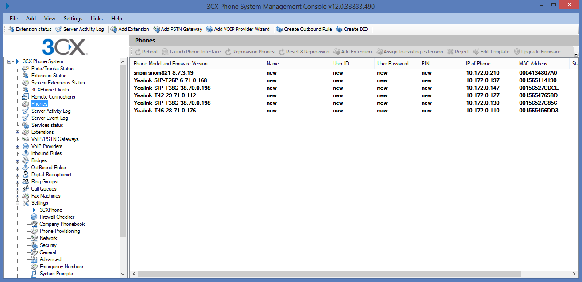The width and height of the screenshot is (582, 282).
Task: Open System Prompts node
Action: (x=56, y=274)
